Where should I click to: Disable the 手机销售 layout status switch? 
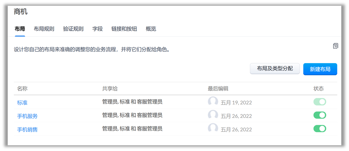(320, 129)
